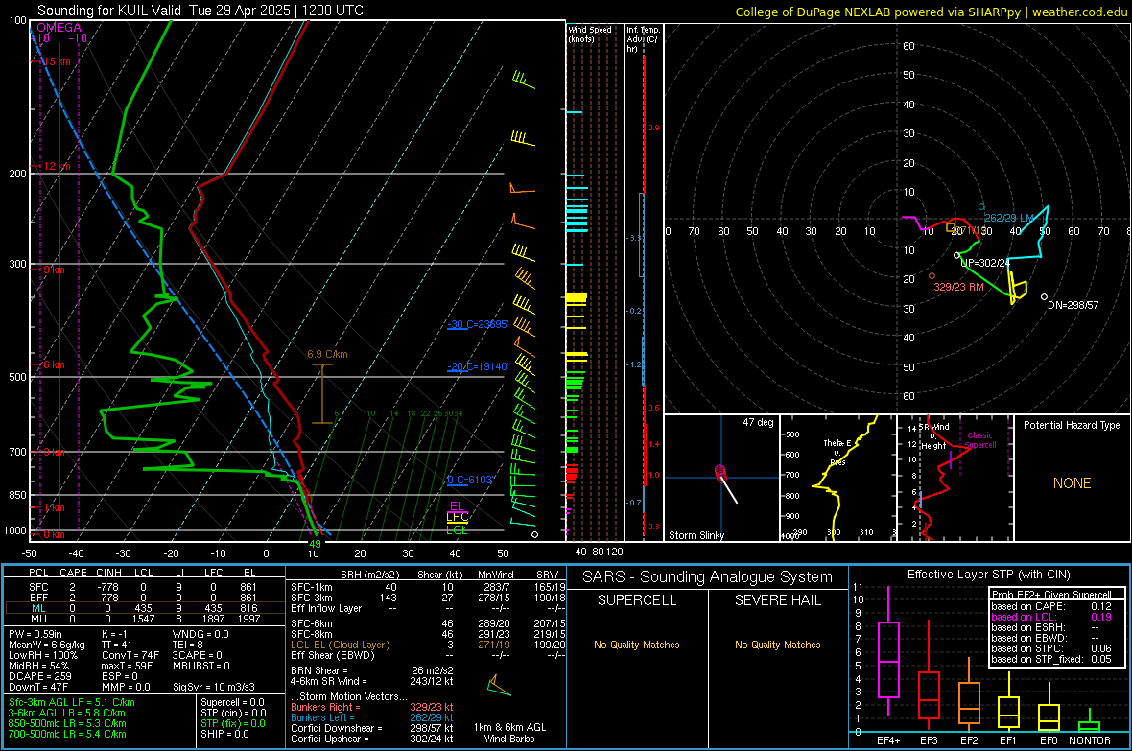Click the 'LCL-EL (Cloud Layer)' row label
The height and width of the screenshot is (751, 1132).
coord(340,645)
